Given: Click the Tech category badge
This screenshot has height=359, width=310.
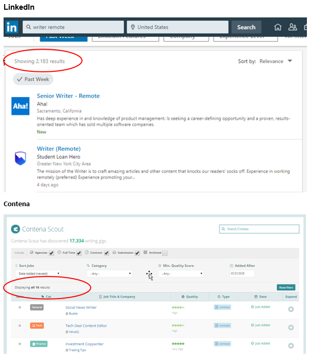Looking at the screenshot, I should click(x=37, y=326).
